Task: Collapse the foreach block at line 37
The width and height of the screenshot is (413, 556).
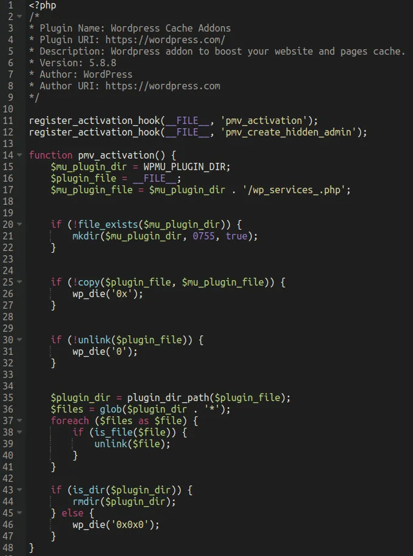Action: 19,420
